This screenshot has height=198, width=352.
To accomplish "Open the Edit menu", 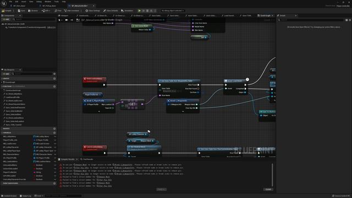I will pyautogui.click(x=16, y=2).
